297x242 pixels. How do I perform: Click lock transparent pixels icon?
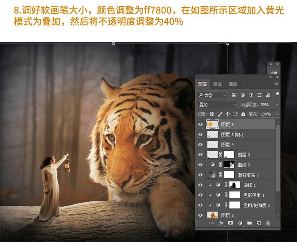click(212, 114)
